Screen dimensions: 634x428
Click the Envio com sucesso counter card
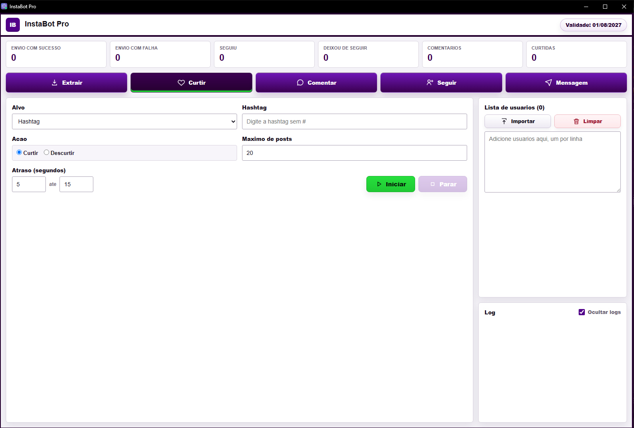click(56, 54)
